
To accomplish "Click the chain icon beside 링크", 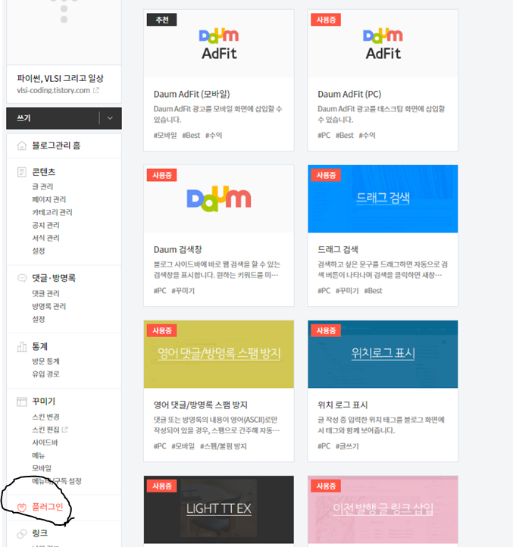I will [x=22, y=533].
